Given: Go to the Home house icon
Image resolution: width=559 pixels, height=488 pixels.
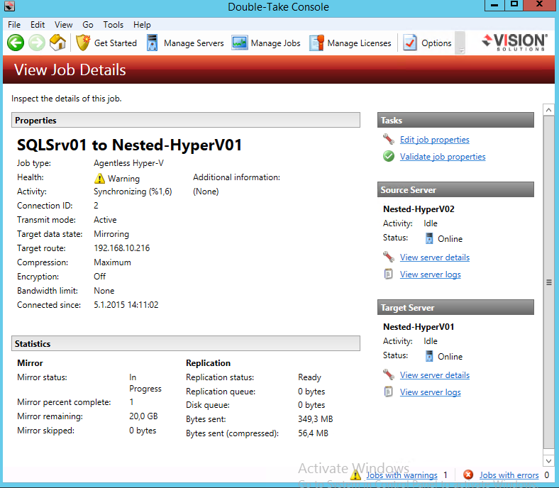Looking at the screenshot, I should coord(57,43).
